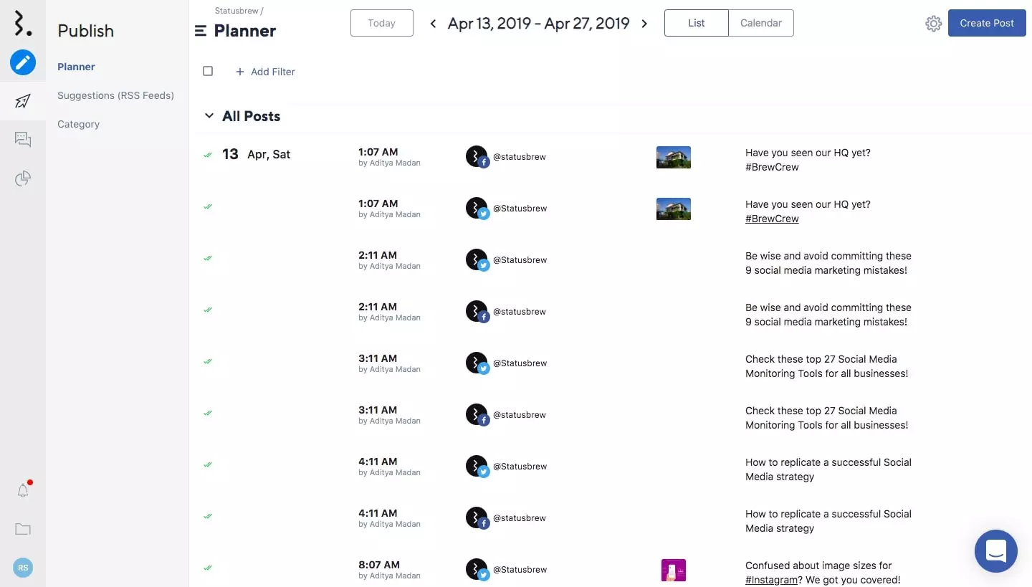Advance to the next date range
Screen dimensions: 1032x587
click(x=644, y=24)
